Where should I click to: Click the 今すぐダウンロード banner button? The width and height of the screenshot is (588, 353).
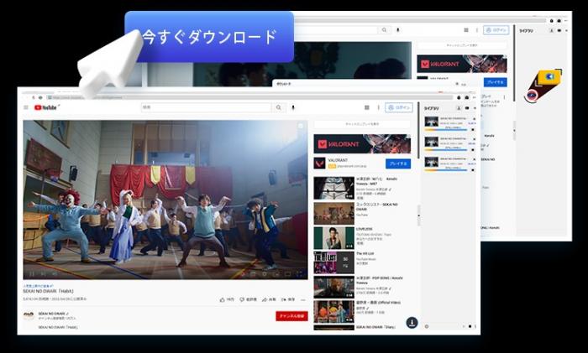209,37
